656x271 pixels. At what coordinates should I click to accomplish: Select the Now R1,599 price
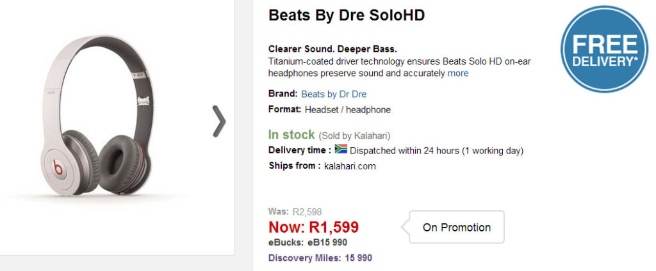[313, 227]
